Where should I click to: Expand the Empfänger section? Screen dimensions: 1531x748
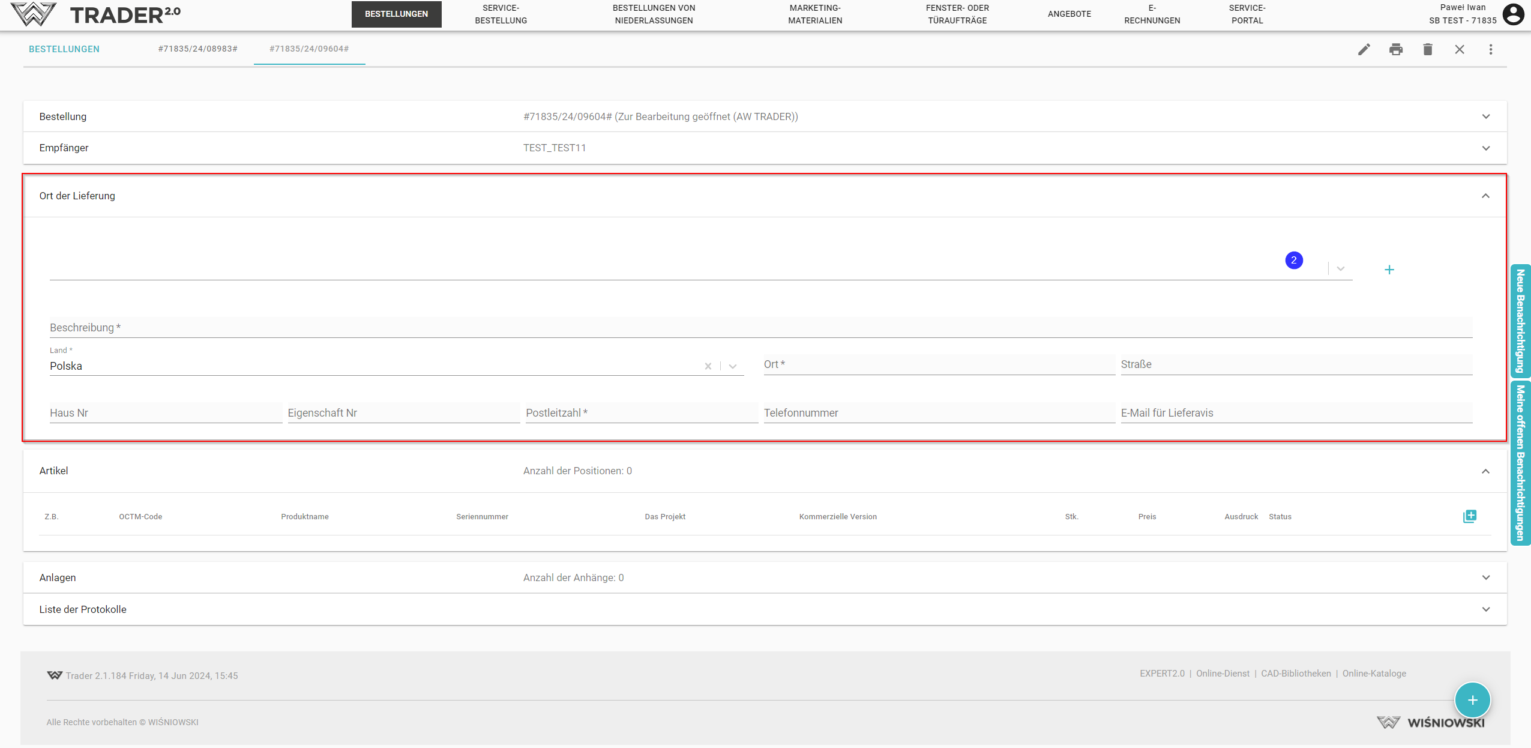click(1485, 148)
